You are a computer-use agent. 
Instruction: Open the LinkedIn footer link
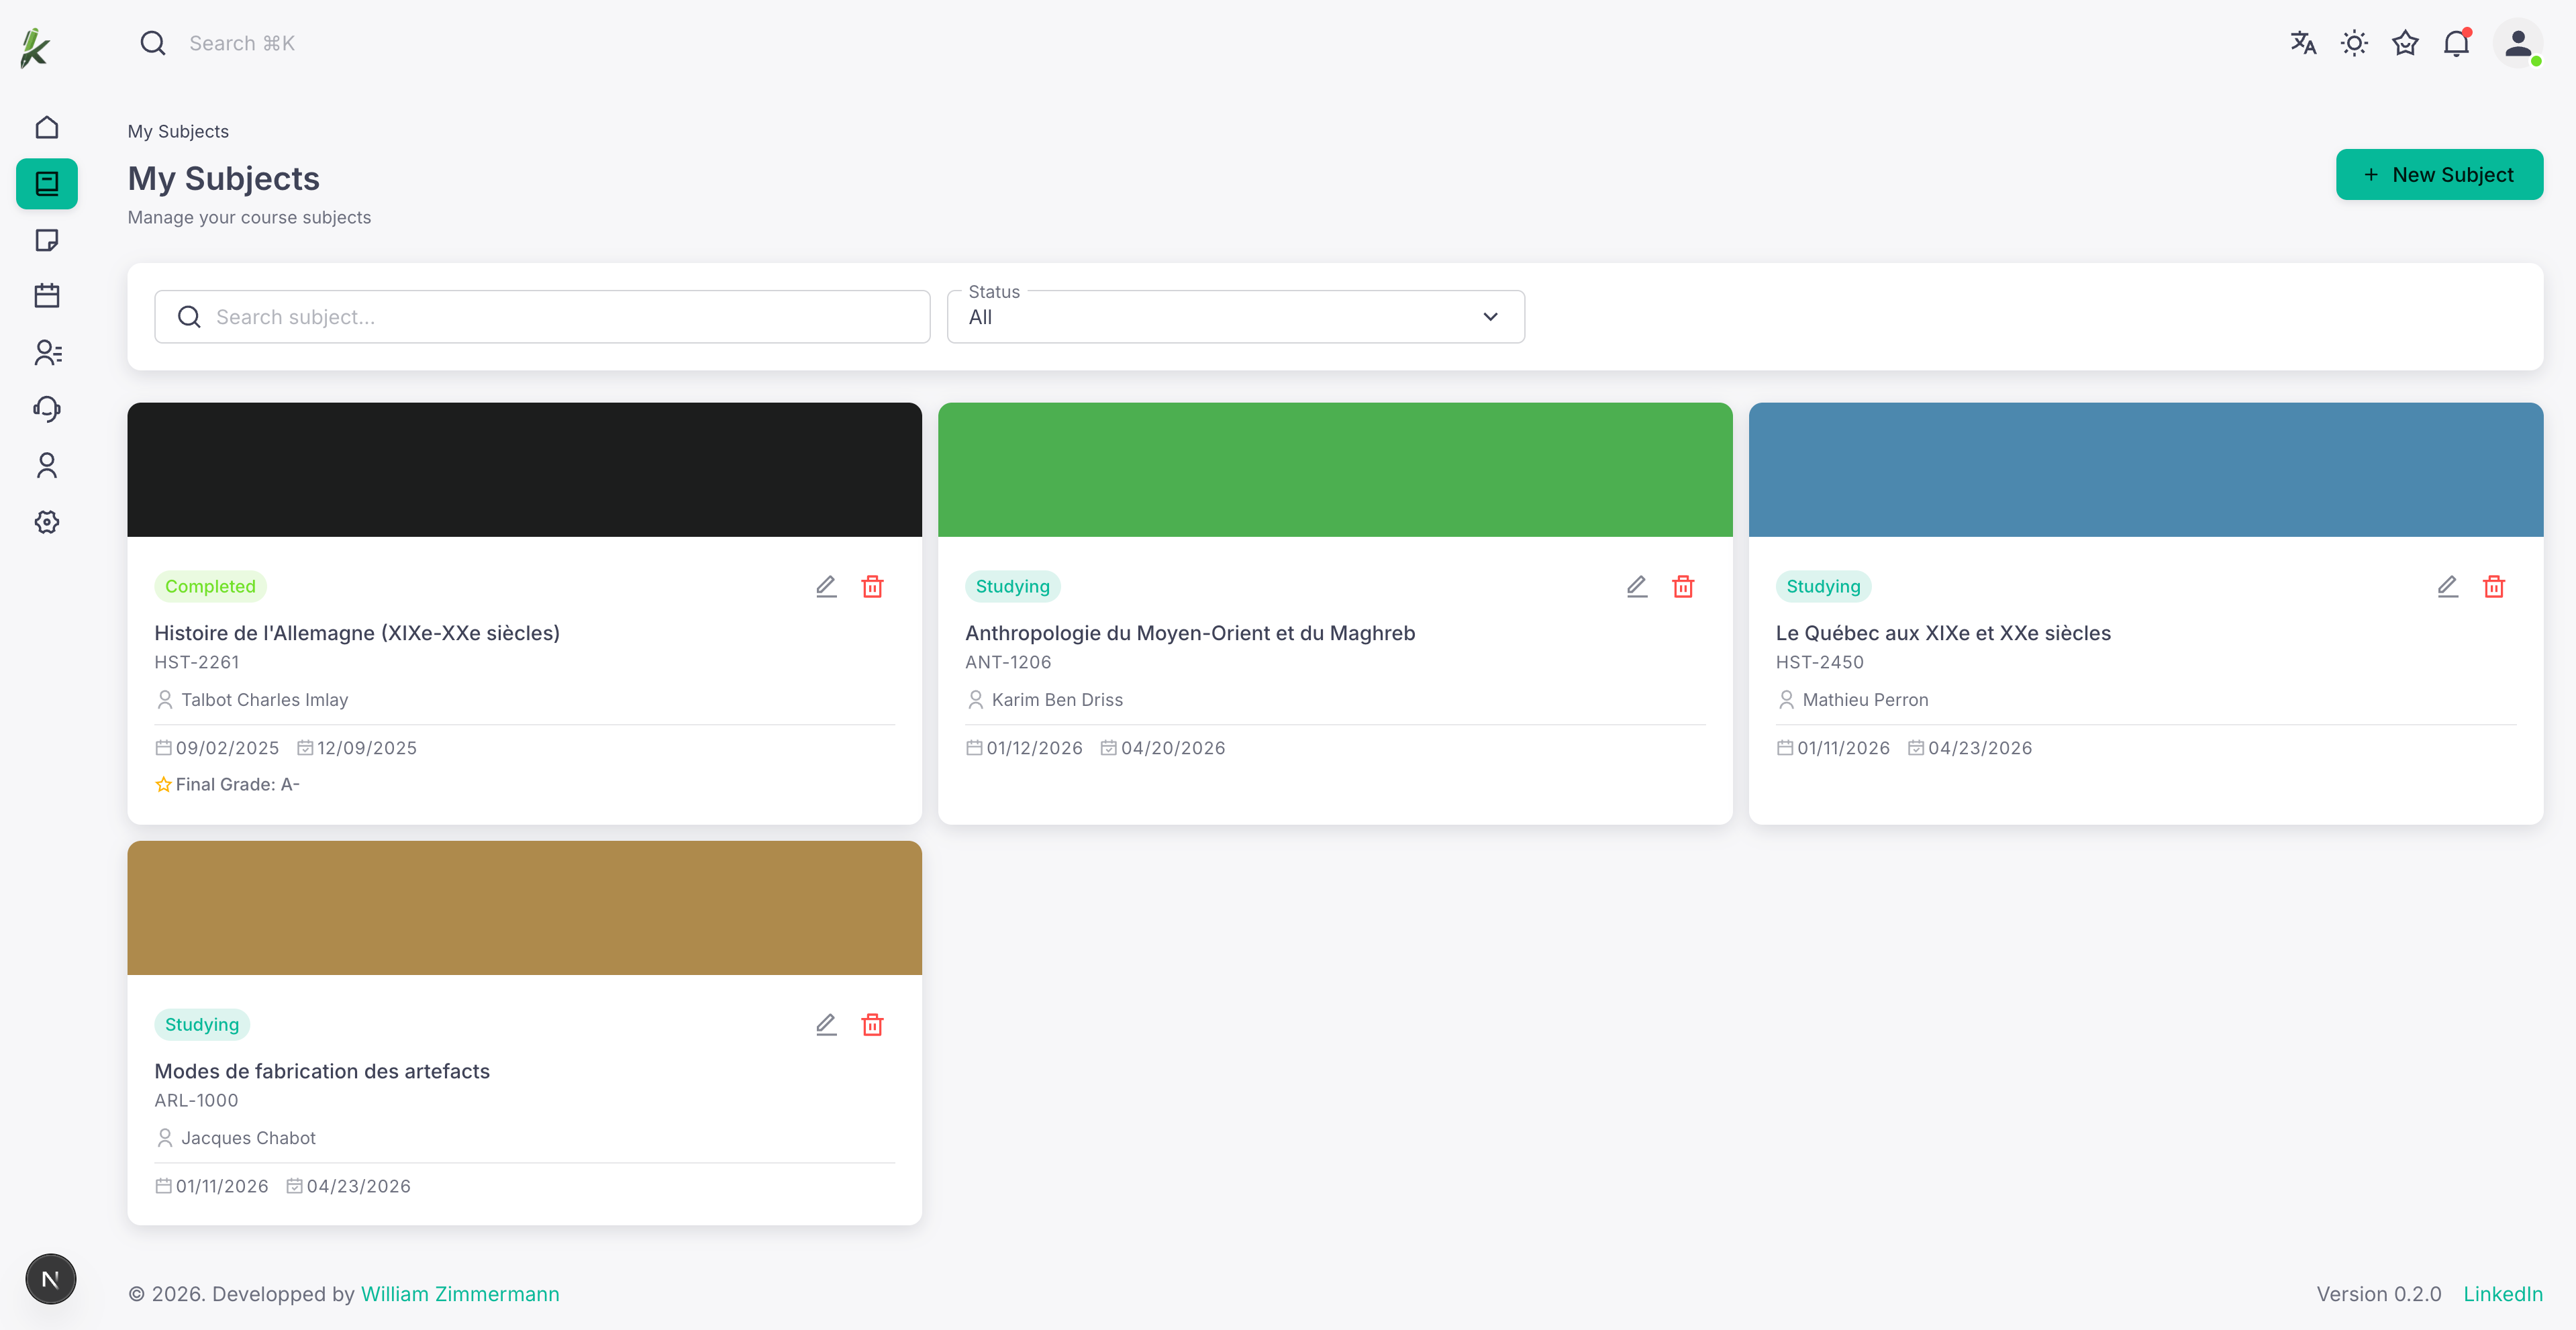(x=2503, y=1293)
